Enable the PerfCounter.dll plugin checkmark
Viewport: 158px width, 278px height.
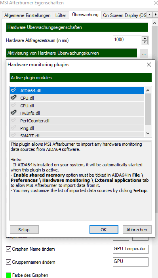tap(13, 120)
